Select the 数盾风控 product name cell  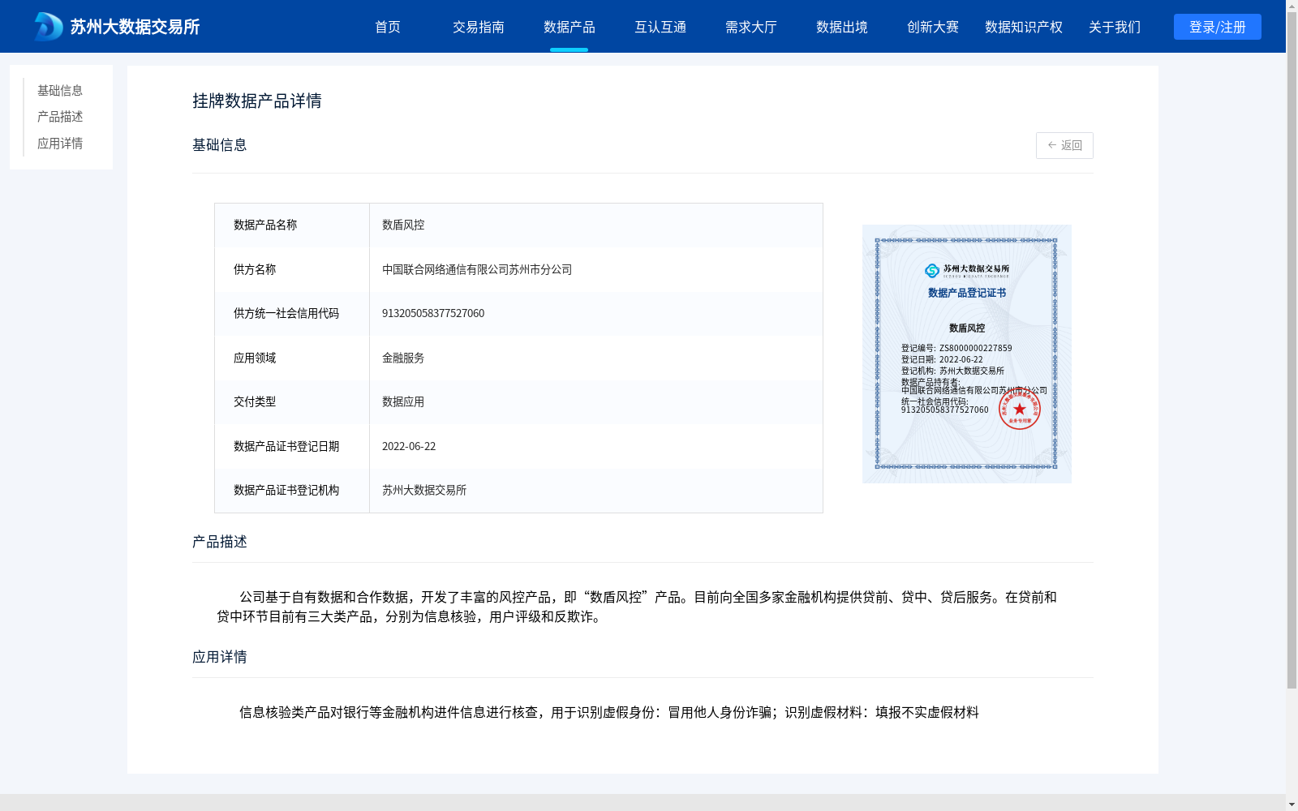coord(596,225)
